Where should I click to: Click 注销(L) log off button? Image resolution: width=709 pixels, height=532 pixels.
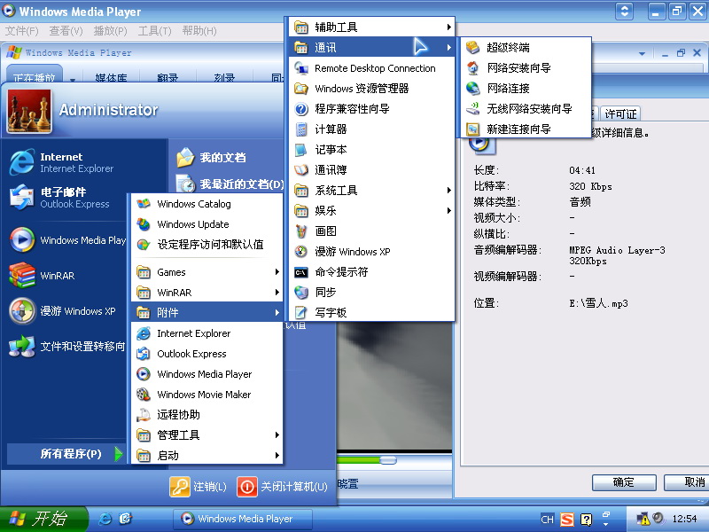[198, 487]
